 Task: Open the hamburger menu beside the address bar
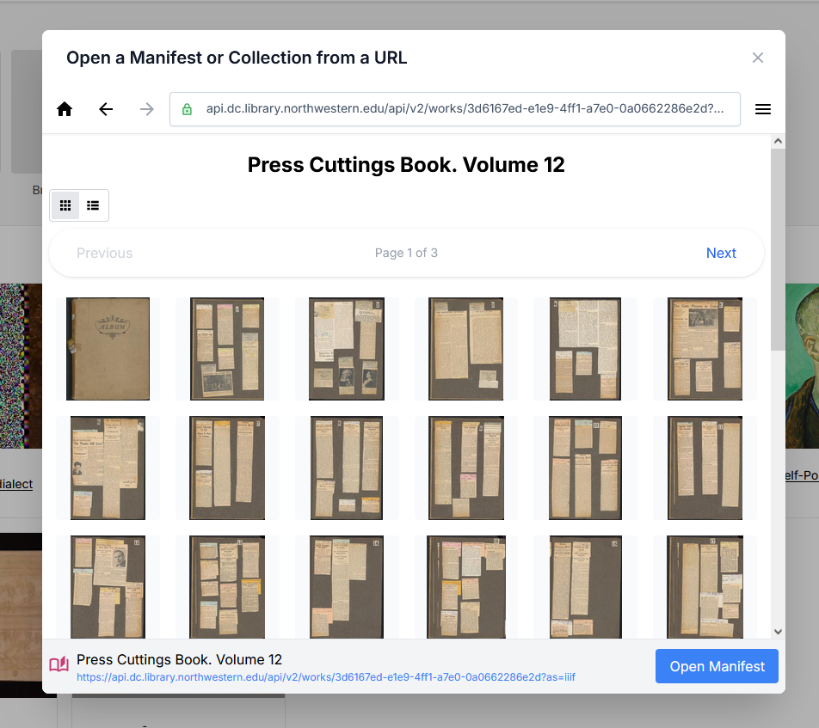click(x=762, y=109)
